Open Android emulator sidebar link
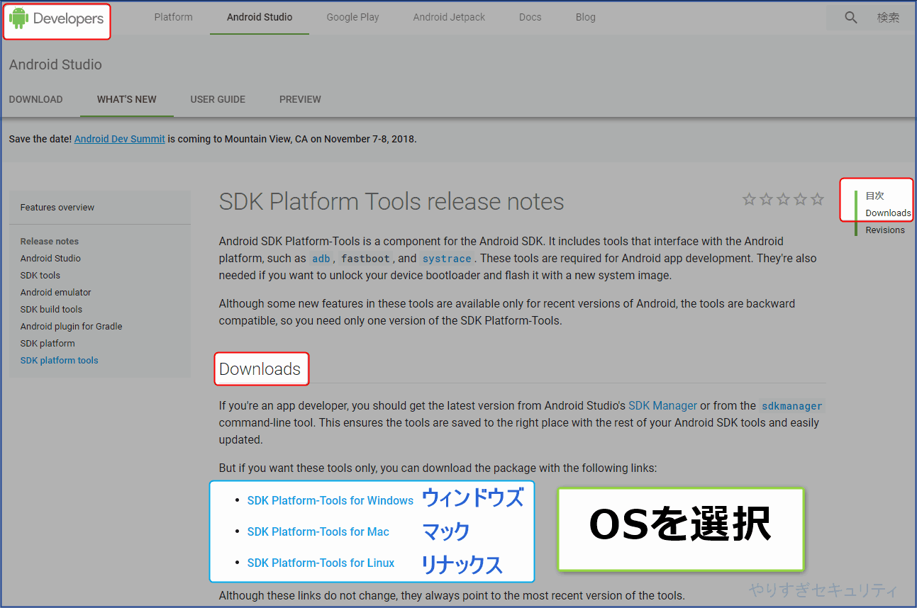917x608 pixels. point(56,293)
